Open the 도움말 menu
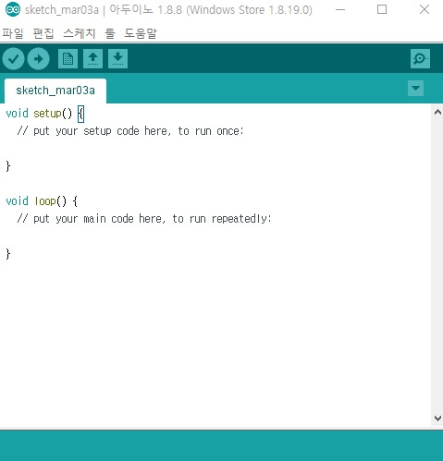This screenshot has height=461, width=443. coord(141,33)
